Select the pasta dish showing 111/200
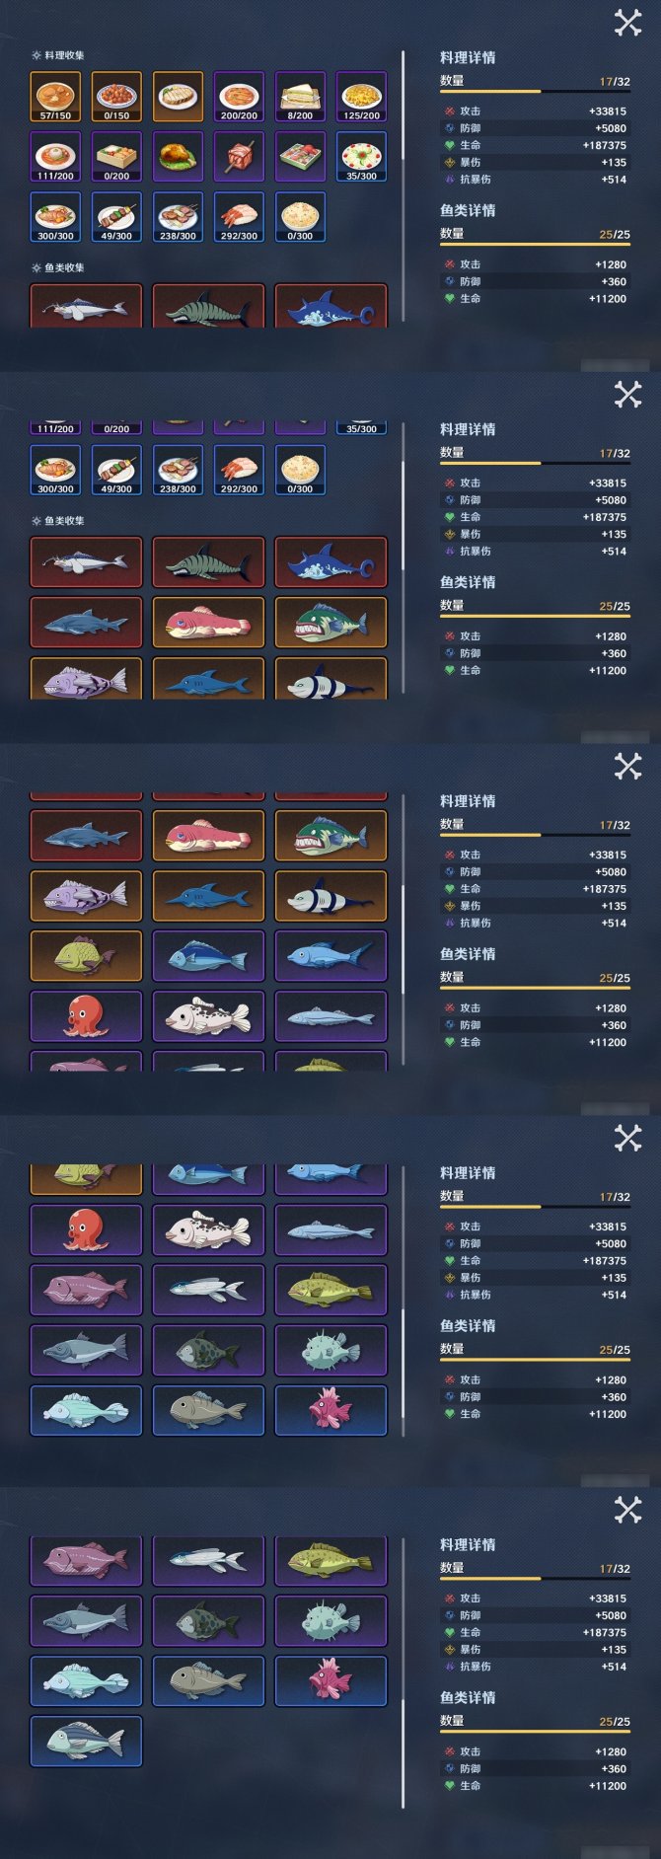The width and height of the screenshot is (661, 1859). tap(55, 157)
